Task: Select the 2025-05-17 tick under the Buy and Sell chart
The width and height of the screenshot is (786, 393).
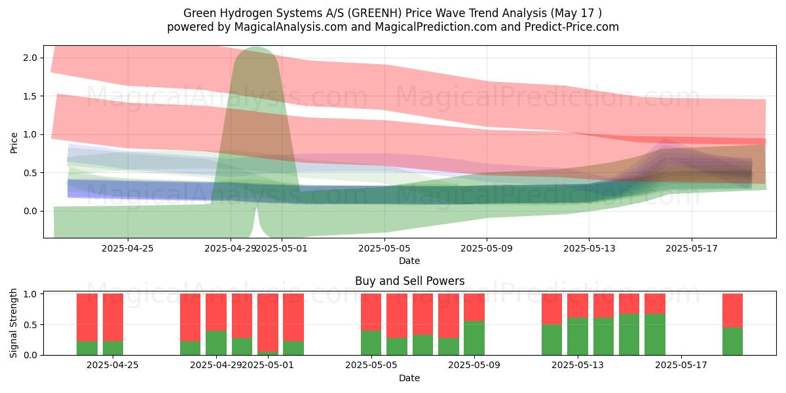Action: [681, 365]
